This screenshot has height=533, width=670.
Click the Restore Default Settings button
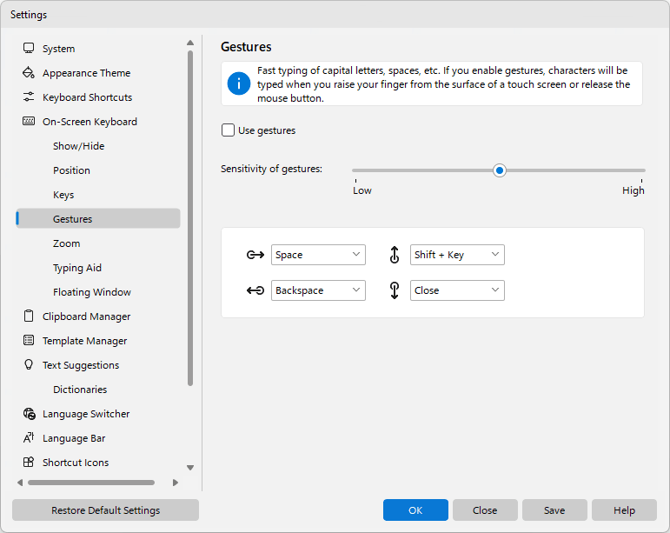click(x=105, y=510)
